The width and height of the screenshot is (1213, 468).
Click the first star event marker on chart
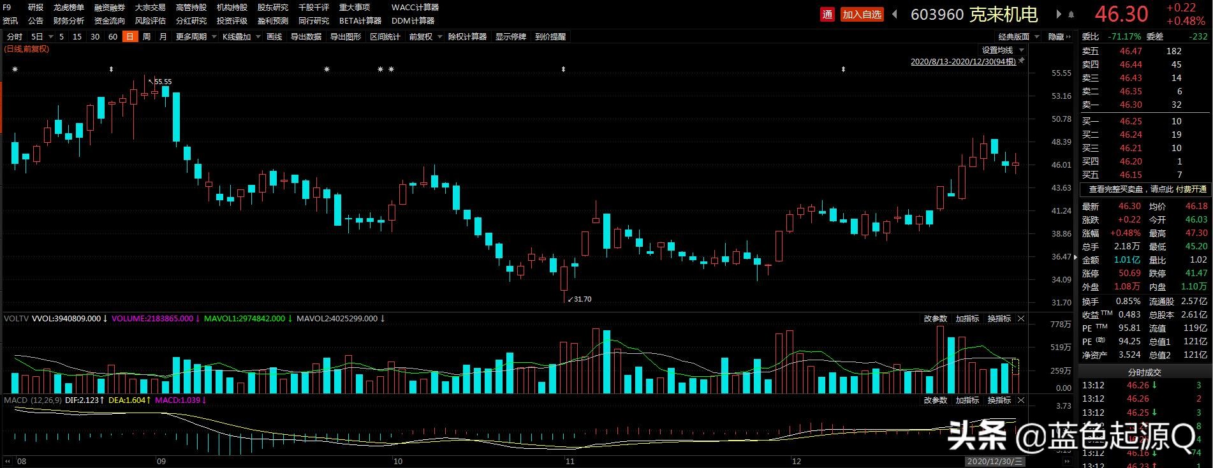point(15,69)
